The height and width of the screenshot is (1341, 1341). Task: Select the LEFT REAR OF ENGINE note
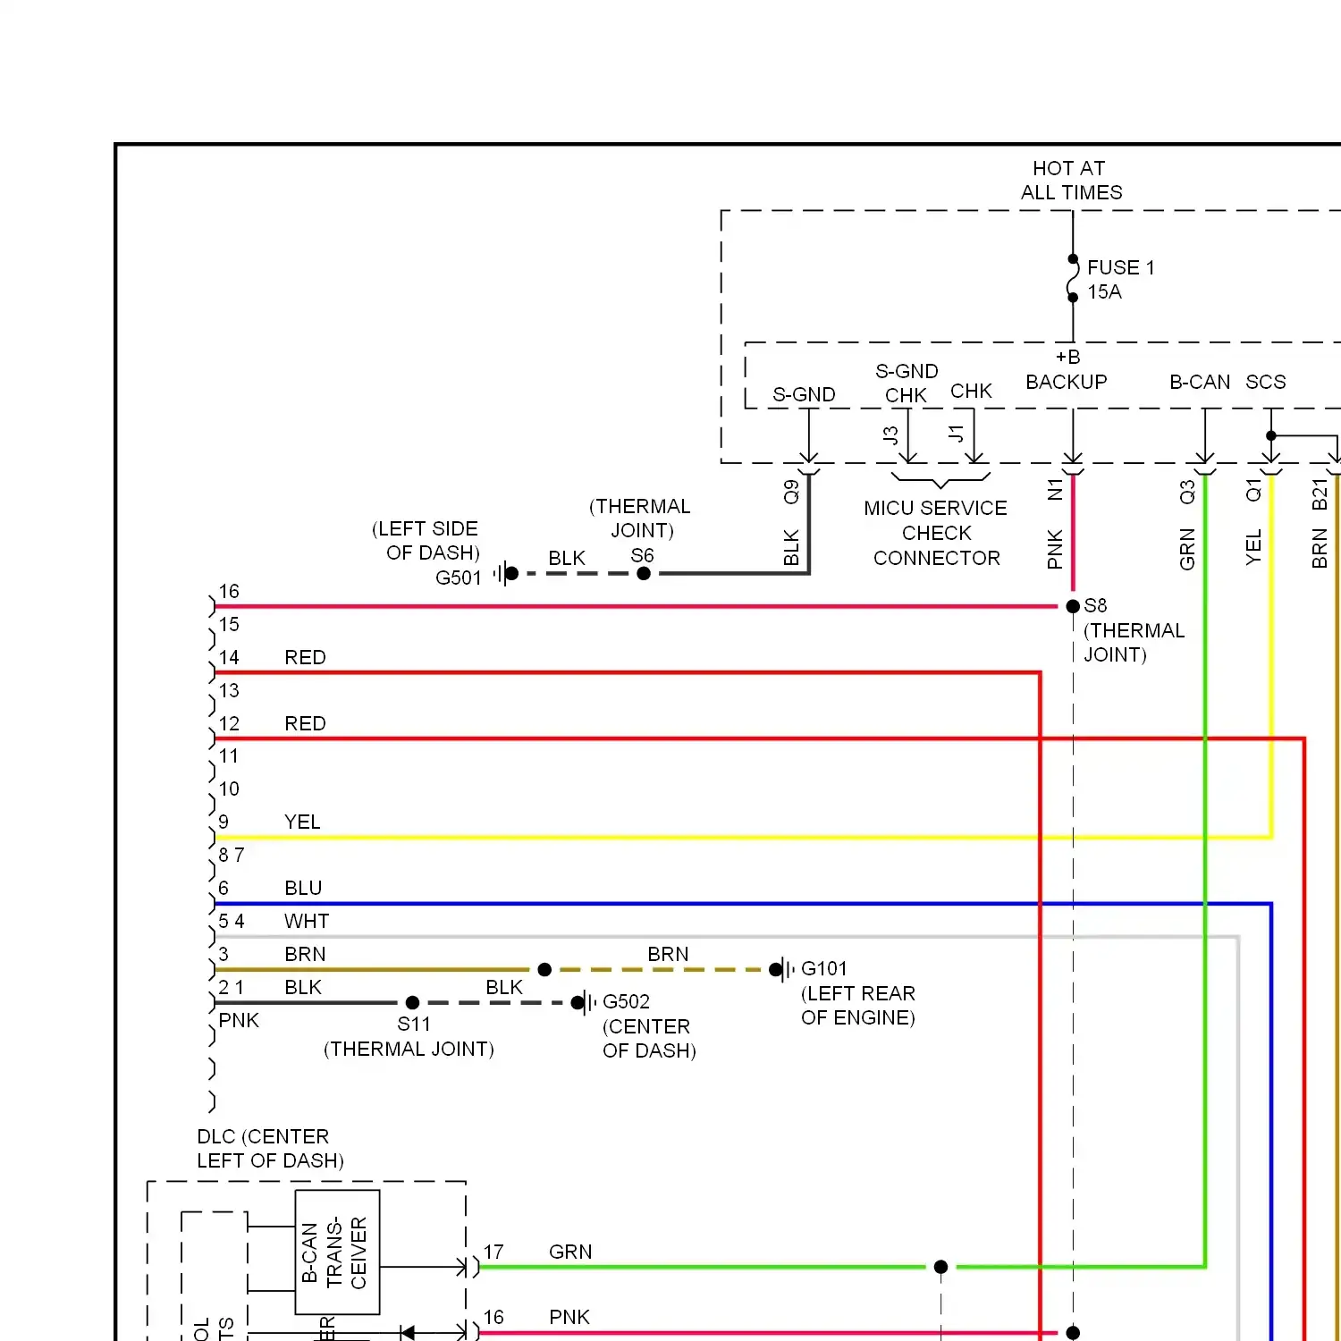click(x=858, y=1006)
